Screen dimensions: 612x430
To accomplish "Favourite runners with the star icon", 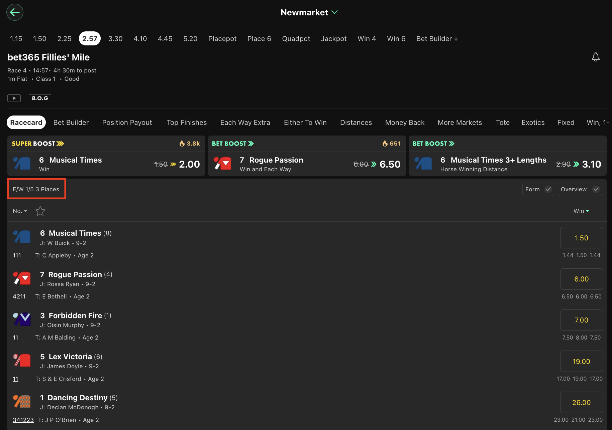I will tap(40, 211).
